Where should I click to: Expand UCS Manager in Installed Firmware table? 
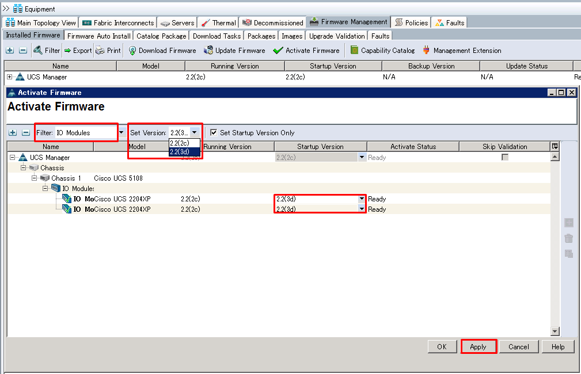coord(9,77)
